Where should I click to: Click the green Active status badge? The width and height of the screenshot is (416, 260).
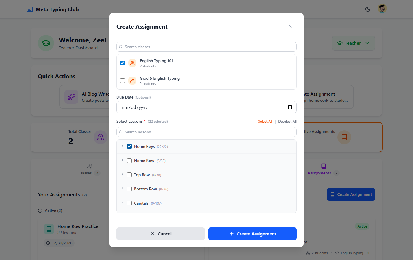362,226
